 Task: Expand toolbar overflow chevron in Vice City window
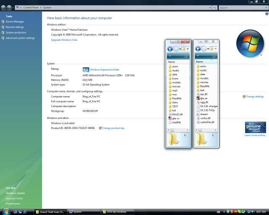[170, 56]
